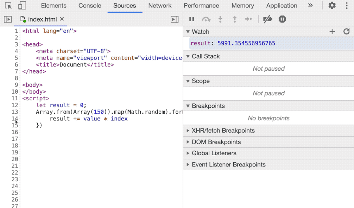
Task: Toggle the device toolbar icon
Action: click(22, 6)
